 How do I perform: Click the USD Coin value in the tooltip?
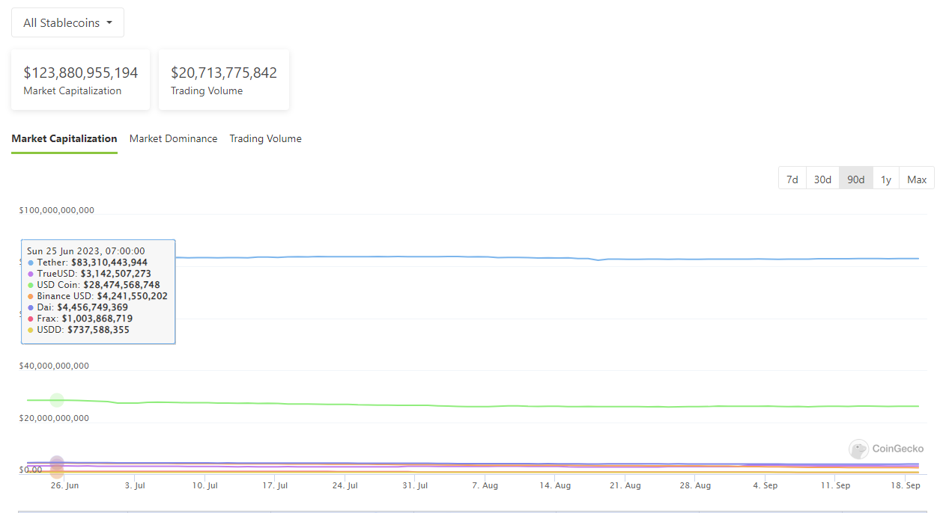121,285
